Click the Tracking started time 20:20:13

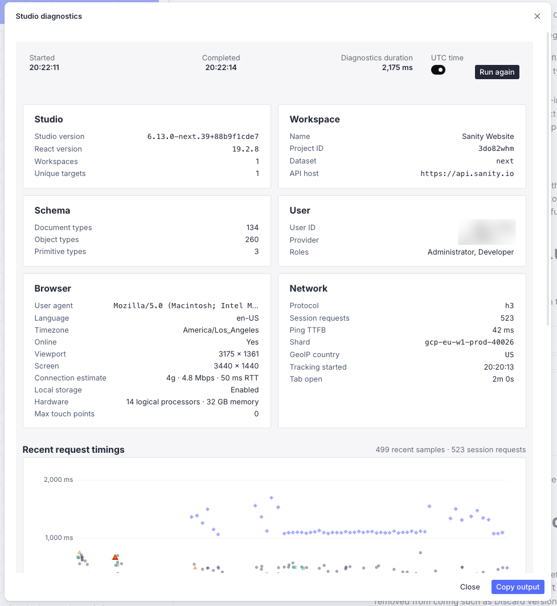[499, 367]
